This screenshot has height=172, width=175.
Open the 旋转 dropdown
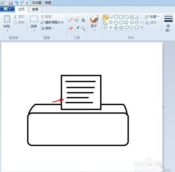[x=48, y=28]
